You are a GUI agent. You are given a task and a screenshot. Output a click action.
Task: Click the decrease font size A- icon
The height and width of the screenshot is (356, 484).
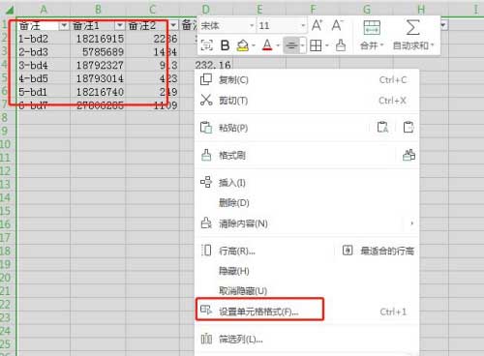point(338,25)
